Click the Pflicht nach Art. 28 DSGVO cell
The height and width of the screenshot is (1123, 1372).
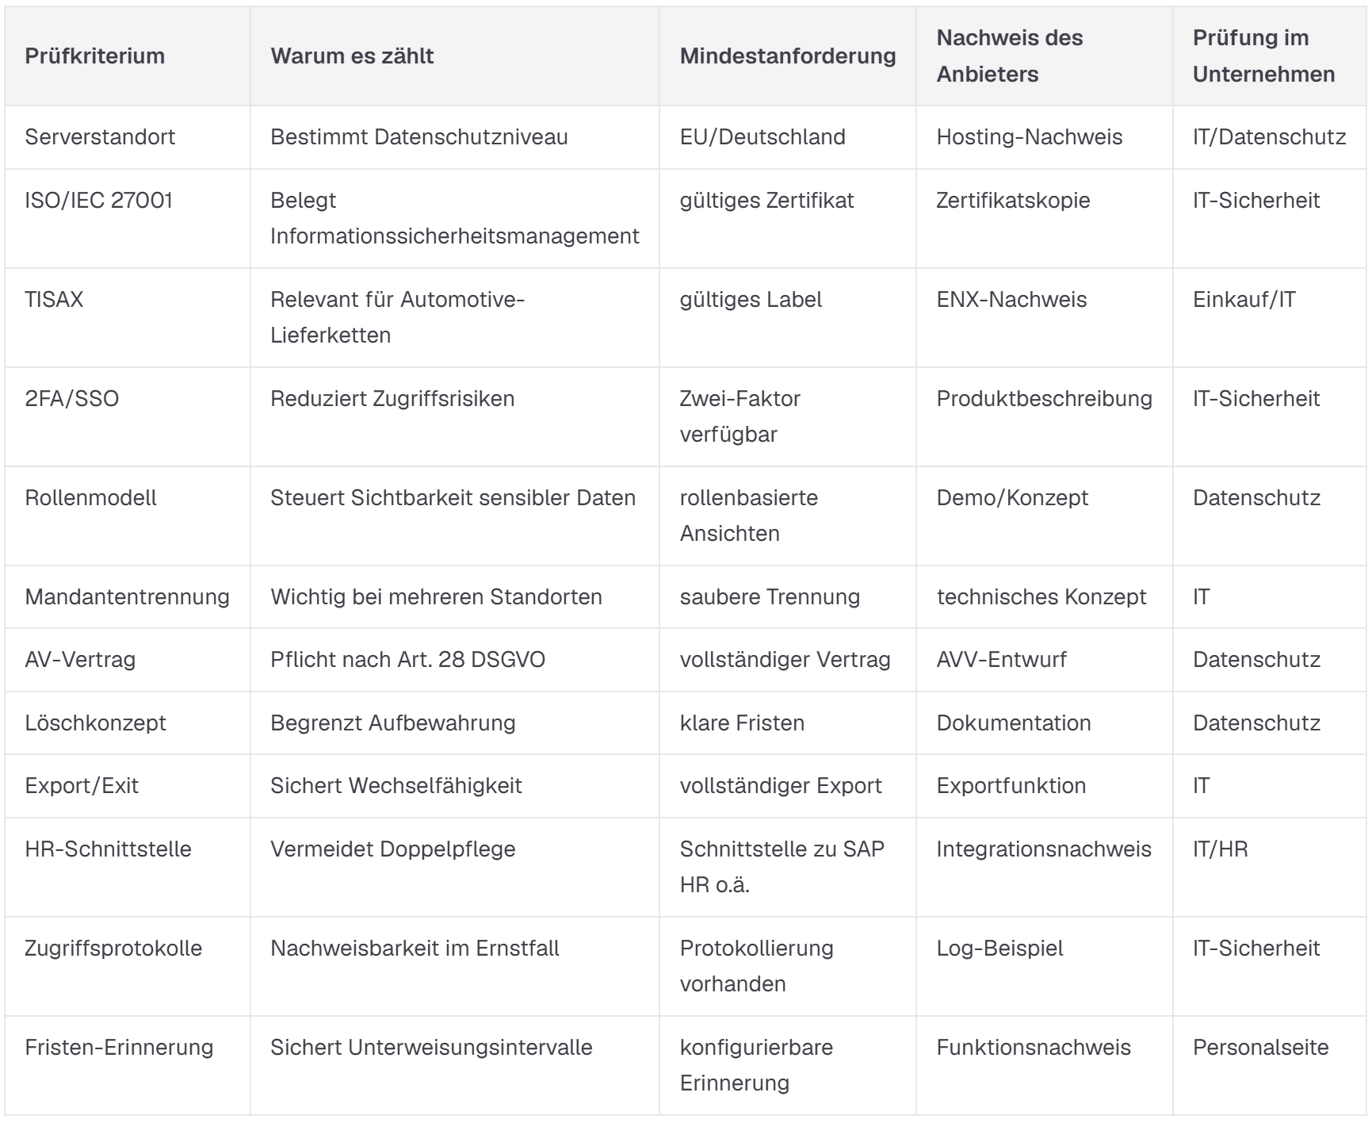click(x=407, y=660)
